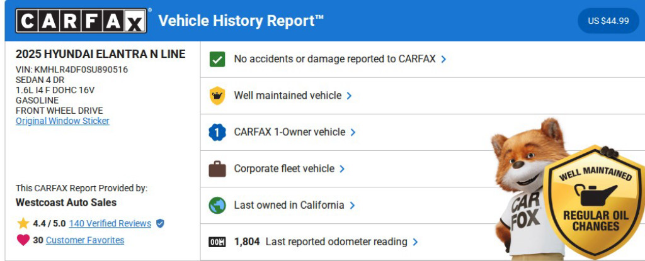Expand the no accidents reported chevron
The image size is (645, 261).
443,59
